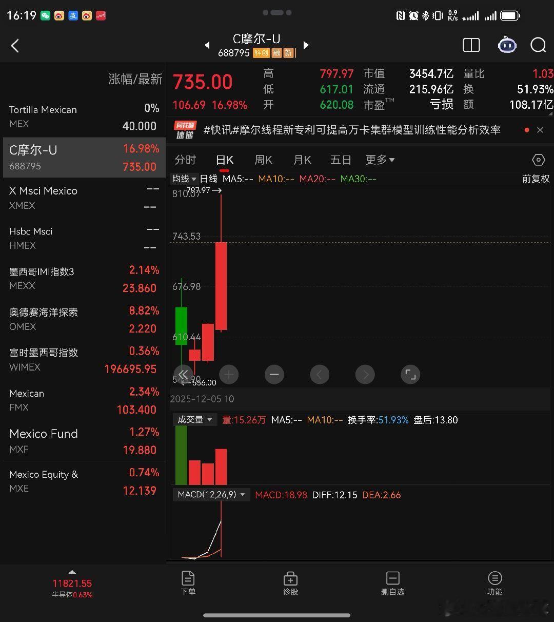Tap the 科创 tag badge

pyautogui.click(x=261, y=53)
